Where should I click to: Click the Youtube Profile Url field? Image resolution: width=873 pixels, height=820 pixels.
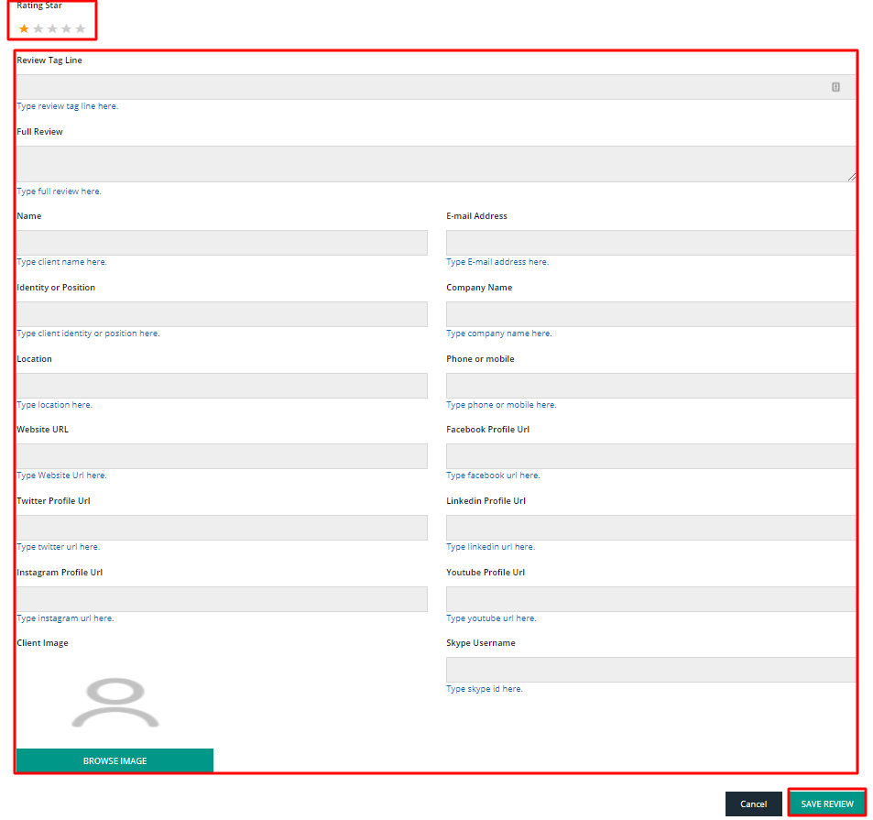(x=650, y=599)
